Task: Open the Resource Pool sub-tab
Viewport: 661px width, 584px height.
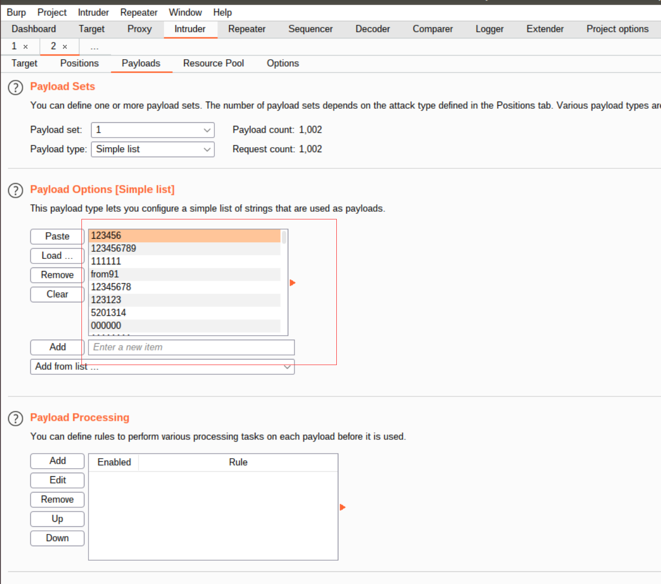Action: click(213, 64)
